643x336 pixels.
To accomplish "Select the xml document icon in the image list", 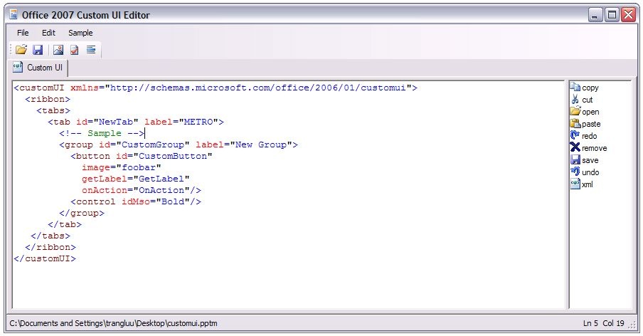I will (x=575, y=184).
